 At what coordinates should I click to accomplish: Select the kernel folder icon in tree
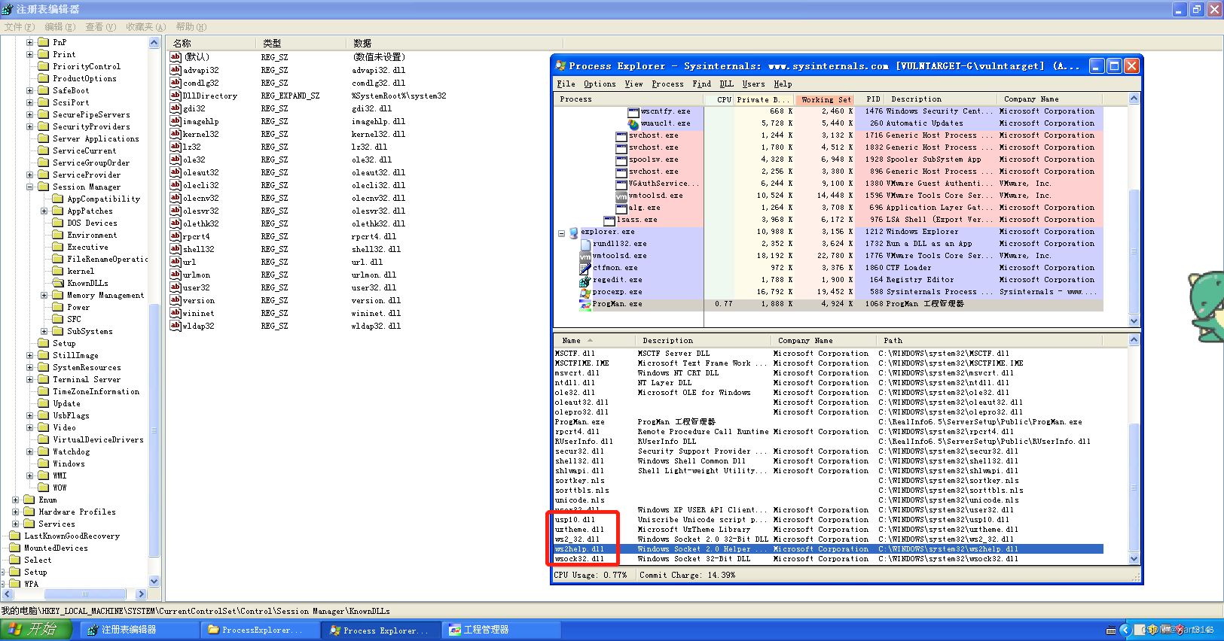58,271
